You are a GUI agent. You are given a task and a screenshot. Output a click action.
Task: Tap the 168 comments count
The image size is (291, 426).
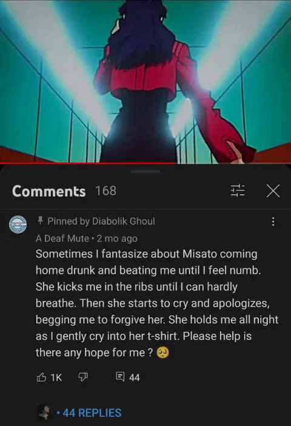coord(105,191)
